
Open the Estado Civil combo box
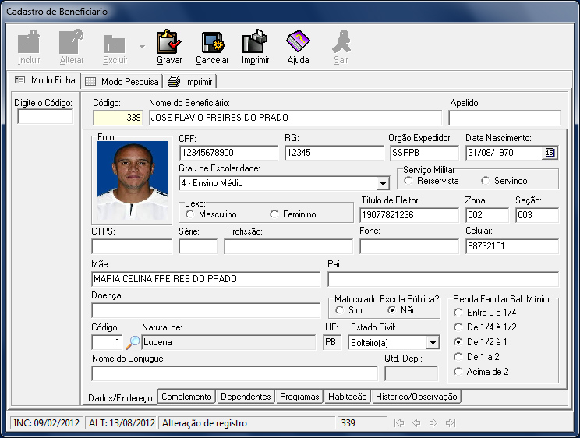[433, 342]
